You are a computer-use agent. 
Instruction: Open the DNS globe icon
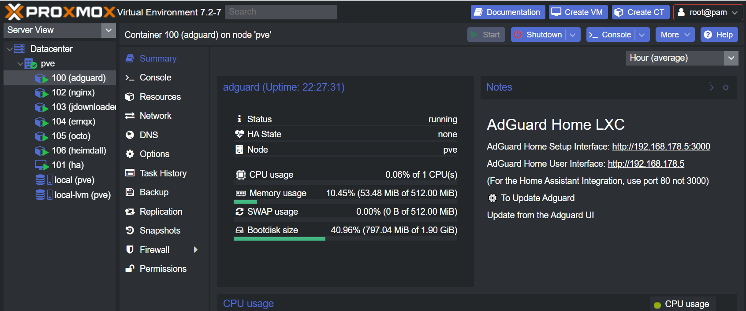130,135
